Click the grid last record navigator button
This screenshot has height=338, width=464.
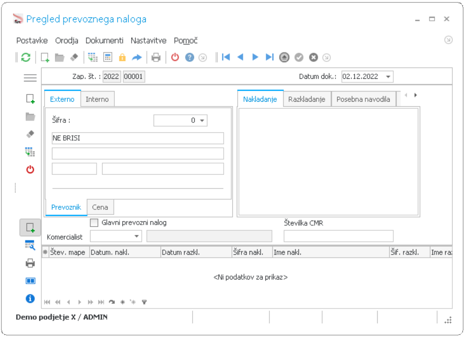tap(101, 302)
